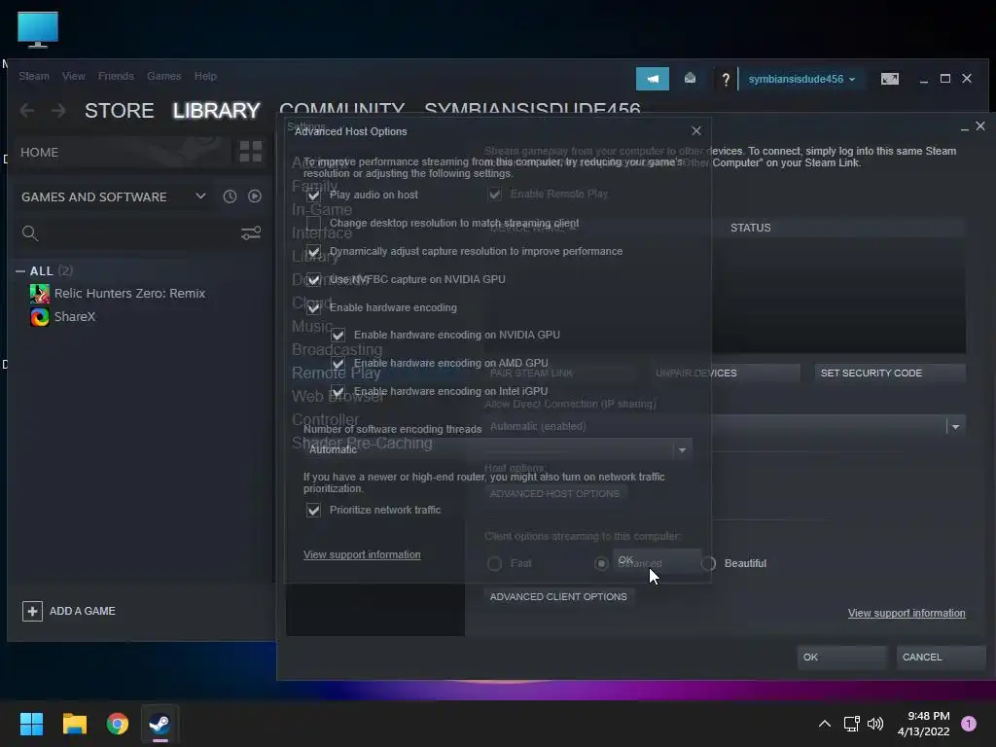The height and width of the screenshot is (747, 996).
Task: Click OK in the Settings window
Action: [x=841, y=658]
